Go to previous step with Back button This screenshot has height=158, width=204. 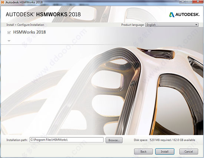[144, 151]
